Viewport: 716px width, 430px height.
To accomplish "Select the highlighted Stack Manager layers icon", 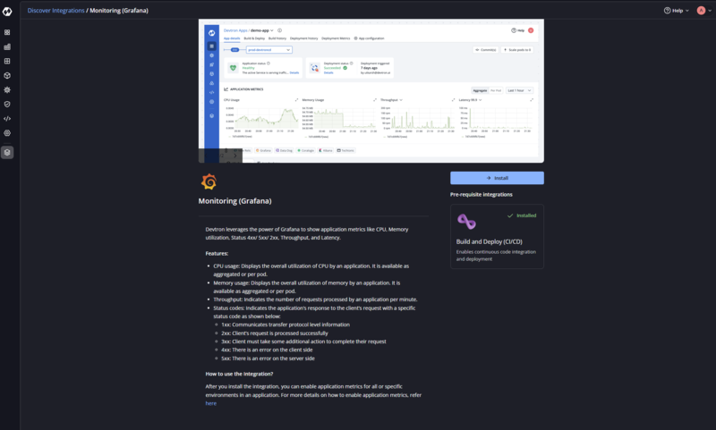I will tap(7, 153).
